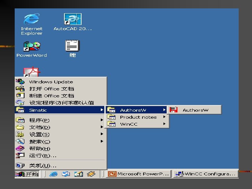
Task: Open the 设置(S) settings menu
Action: pos(61,134)
